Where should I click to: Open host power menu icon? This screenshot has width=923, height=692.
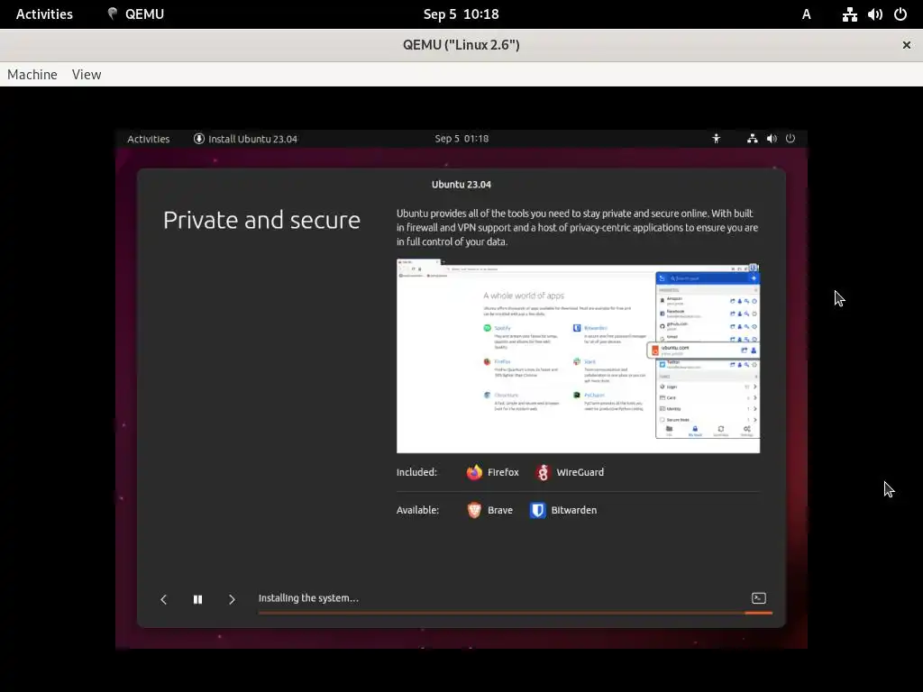[900, 14]
